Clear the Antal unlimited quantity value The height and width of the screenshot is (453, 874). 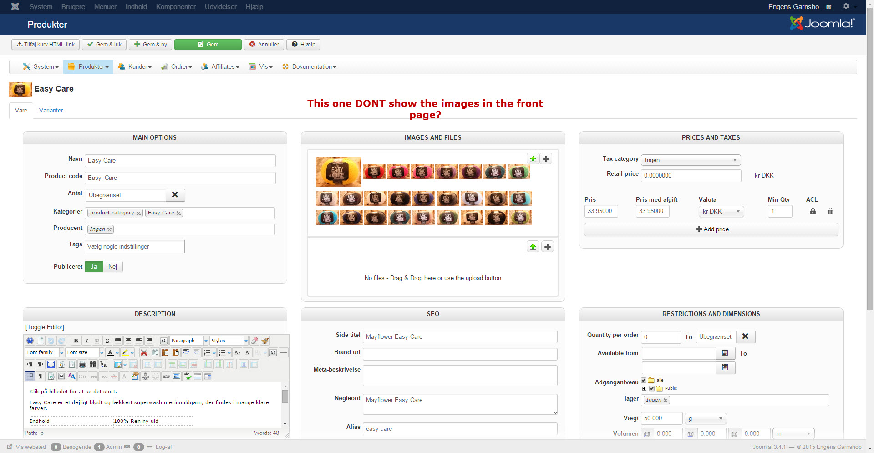(175, 195)
